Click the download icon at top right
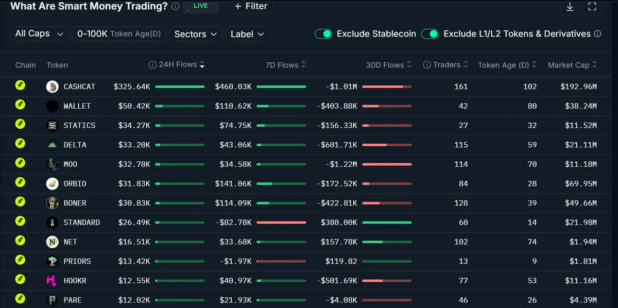Screen dimensions: 618x308 pyautogui.click(x=570, y=7)
